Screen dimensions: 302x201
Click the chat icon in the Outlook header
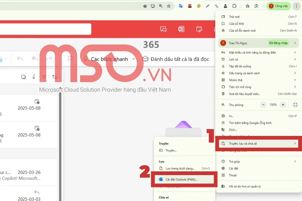tap(163, 29)
